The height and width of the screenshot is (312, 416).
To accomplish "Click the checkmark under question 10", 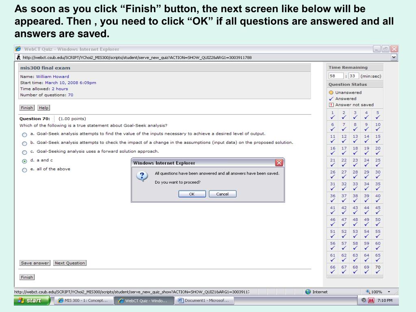I will pyautogui.click(x=377, y=129).
